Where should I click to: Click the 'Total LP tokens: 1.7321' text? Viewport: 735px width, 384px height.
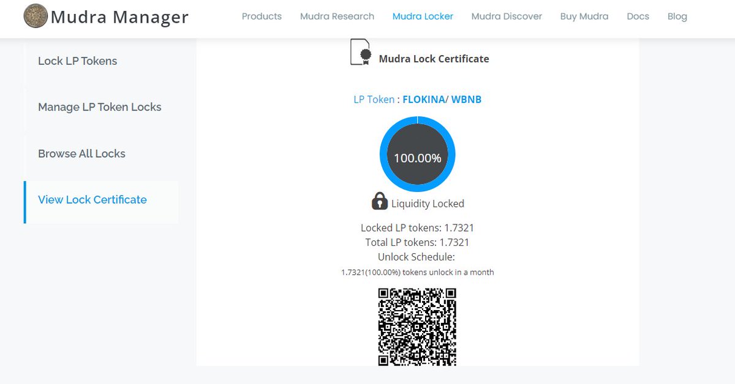[417, 242]
